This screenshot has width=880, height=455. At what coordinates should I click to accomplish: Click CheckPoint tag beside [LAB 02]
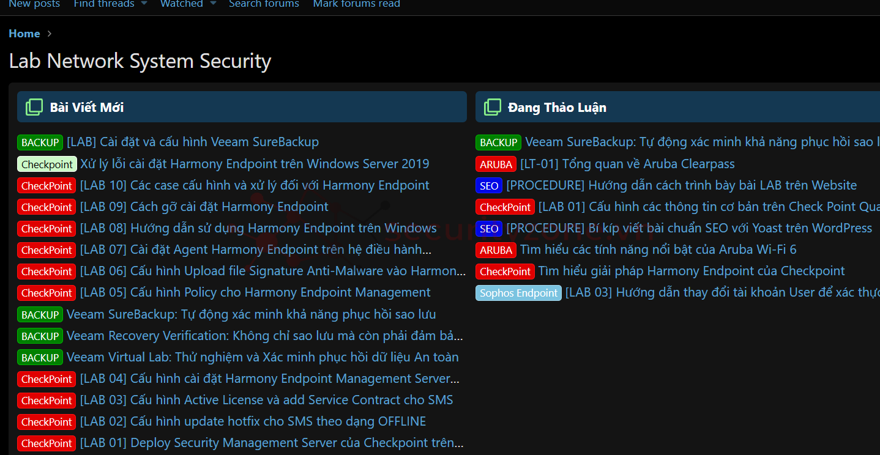click(x=47, y=421)
